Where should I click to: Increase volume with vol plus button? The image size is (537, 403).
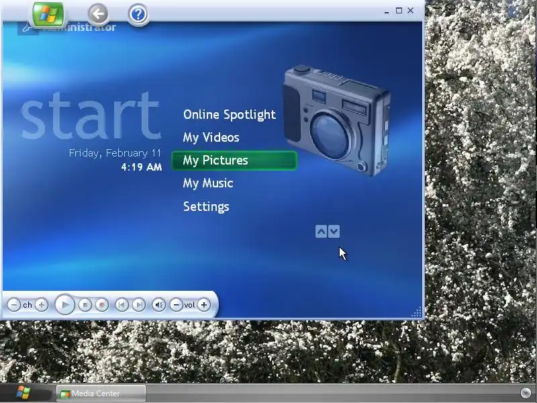pyautogui.click(x=204, y=305)
